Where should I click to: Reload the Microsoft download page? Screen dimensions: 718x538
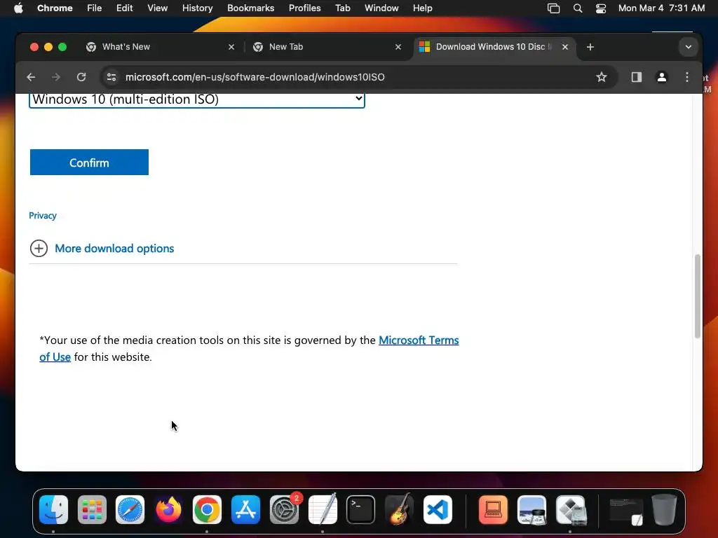click(81, 77)
